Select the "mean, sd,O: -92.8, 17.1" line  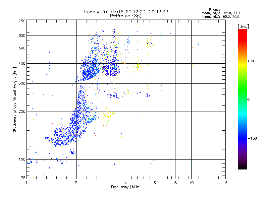coord(220,13)
